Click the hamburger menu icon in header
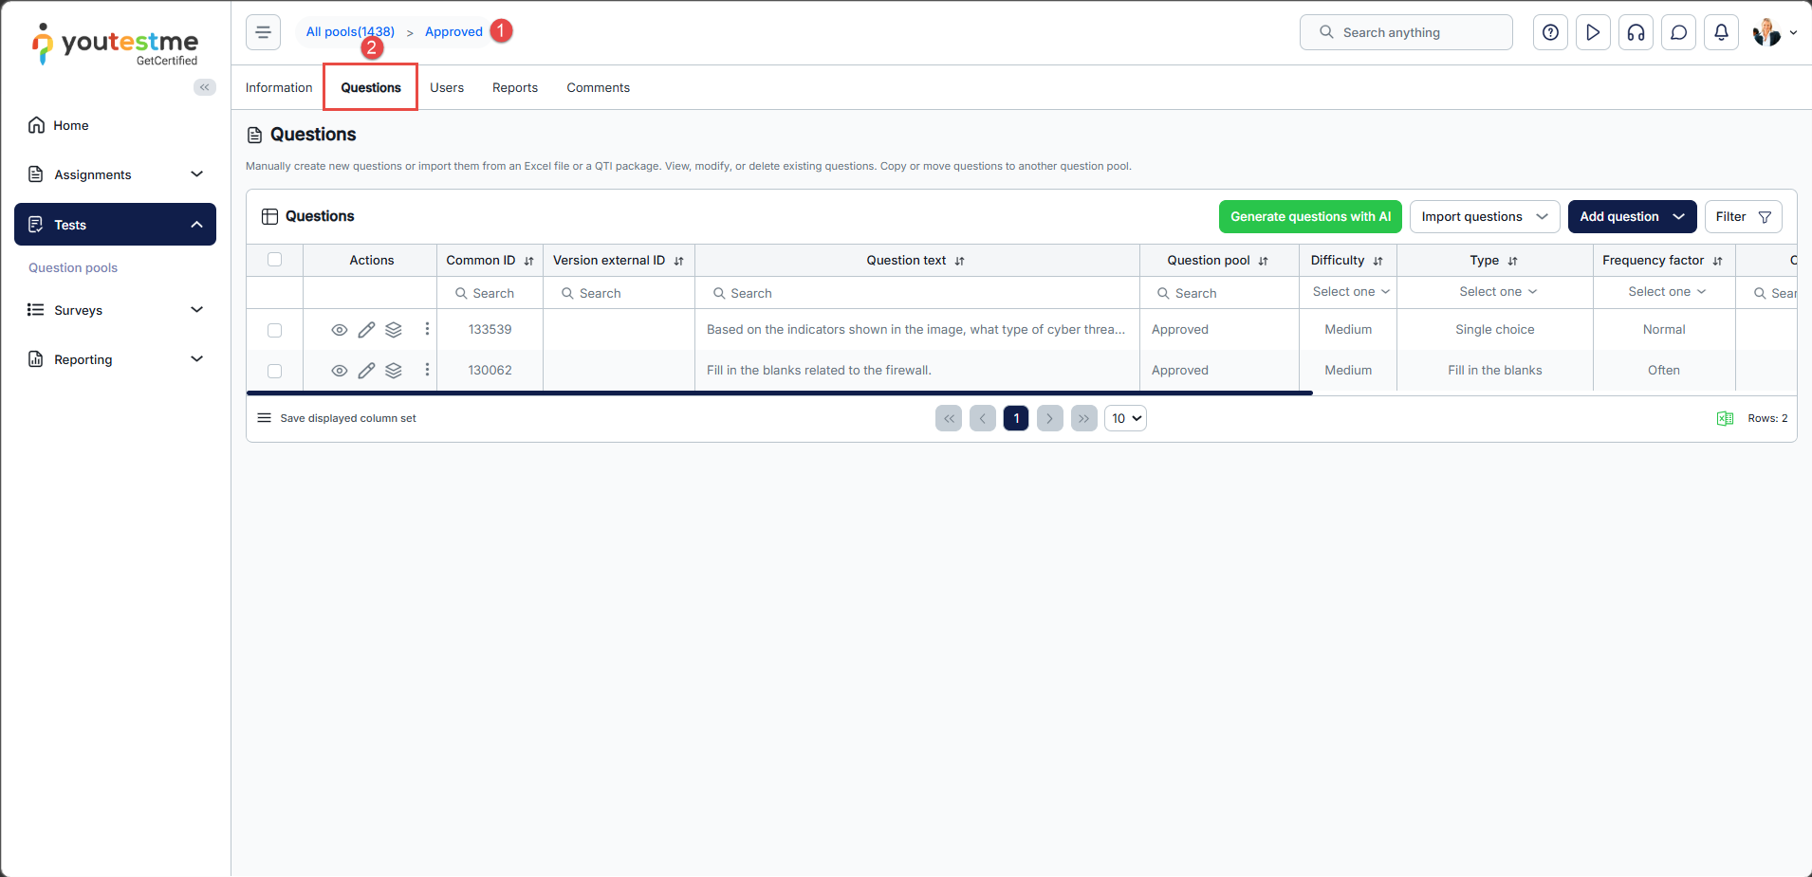The height and width of the screenshot is (877, 1812). click(x=263, y=32)
